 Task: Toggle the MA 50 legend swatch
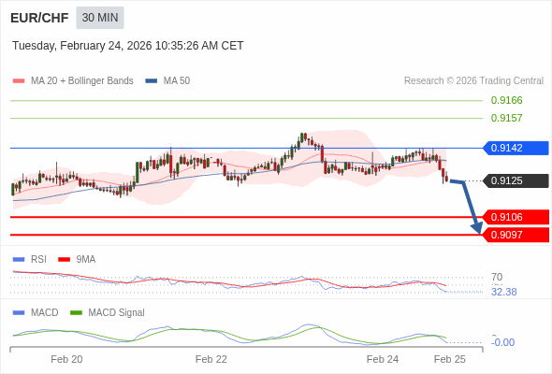(152, 81)
